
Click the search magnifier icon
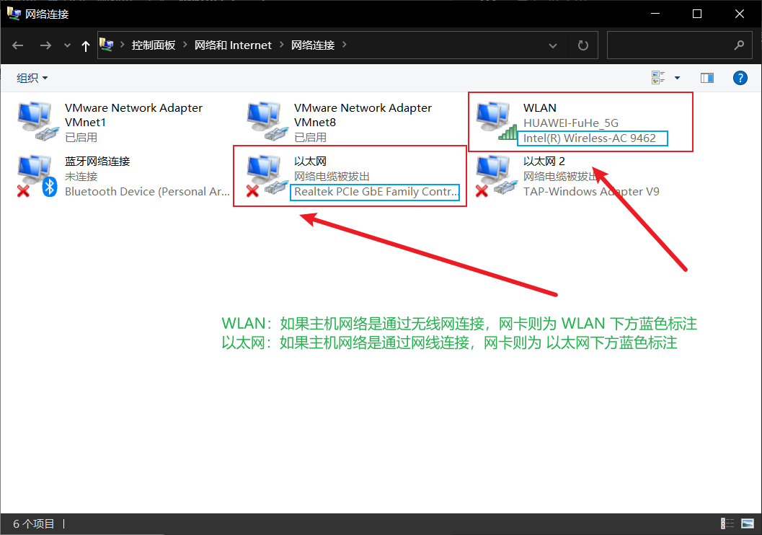coord(739,45)
